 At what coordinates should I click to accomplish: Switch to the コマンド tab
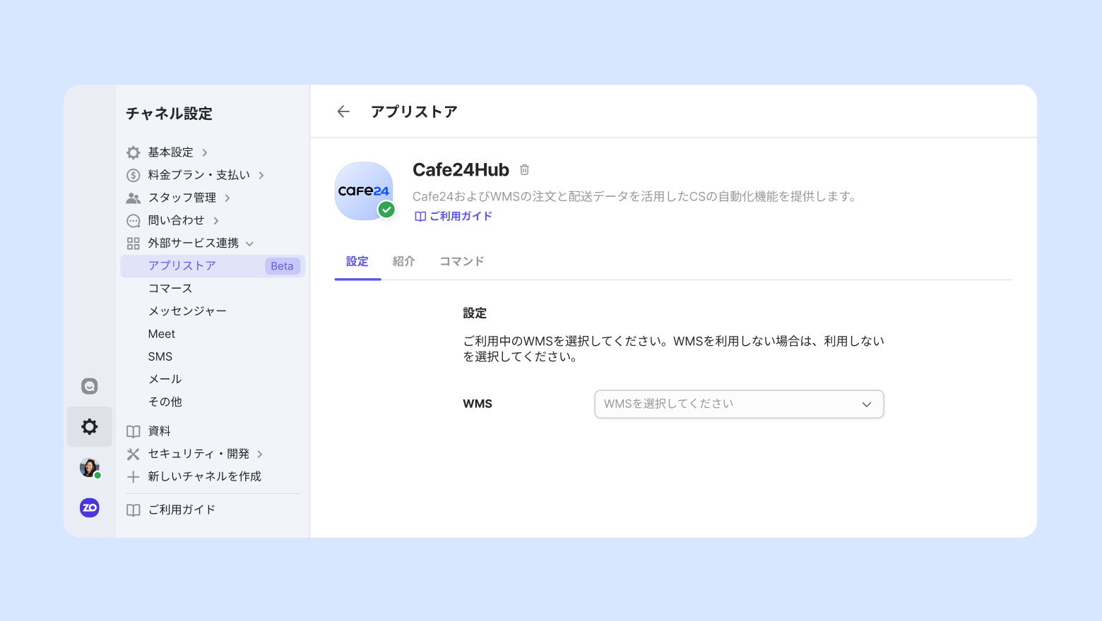point(462,261)
